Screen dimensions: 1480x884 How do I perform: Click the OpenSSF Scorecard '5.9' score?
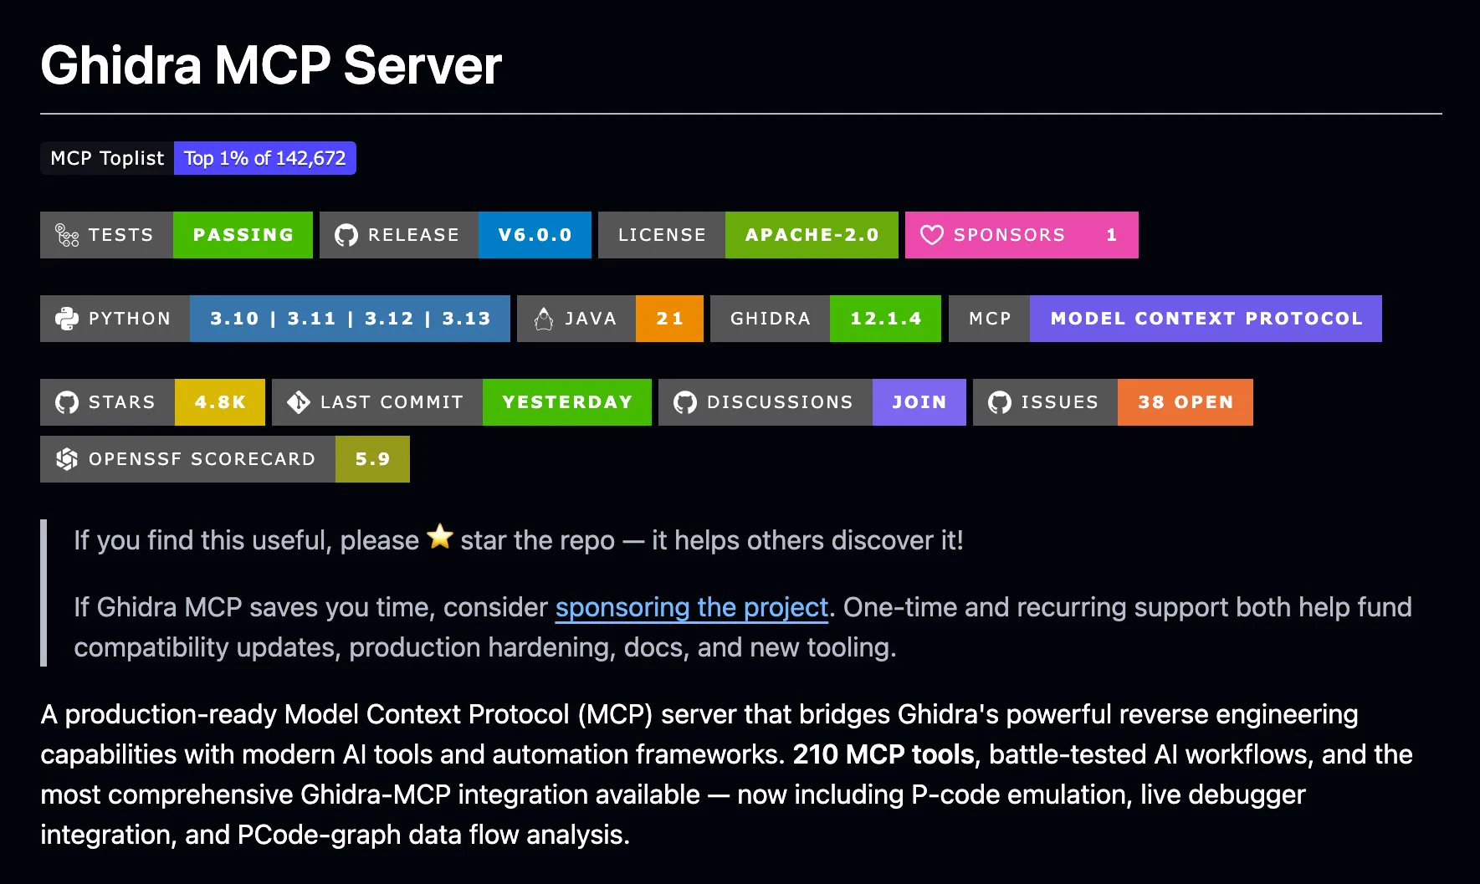pos(372,459)
